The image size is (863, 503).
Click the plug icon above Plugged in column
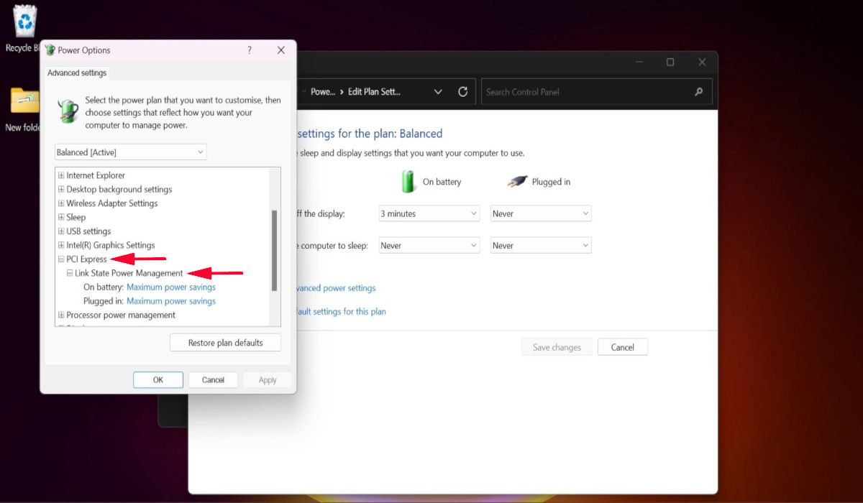[515, 181]
